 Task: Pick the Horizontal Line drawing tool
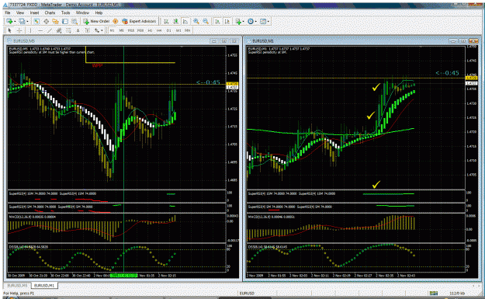40,30
